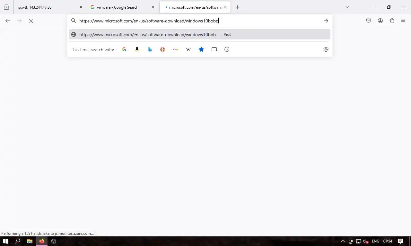Image resolution: width=411 pixels, height=246 pixels.
Task: Click the Go arrow in address bar
Action: [326, 21]
